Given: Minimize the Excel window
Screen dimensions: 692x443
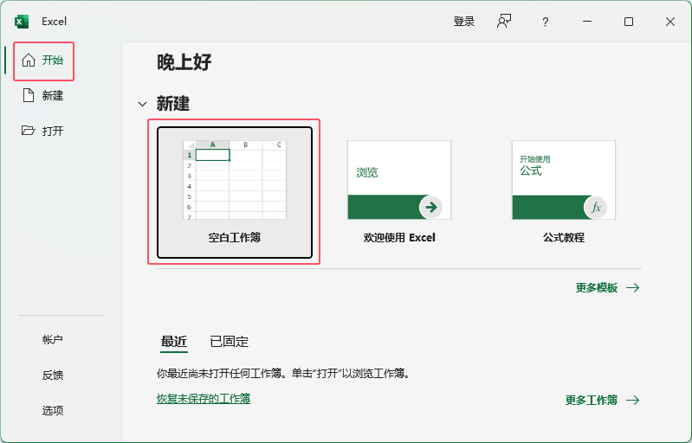Looking at the screenshot, I should coord(587,21).
